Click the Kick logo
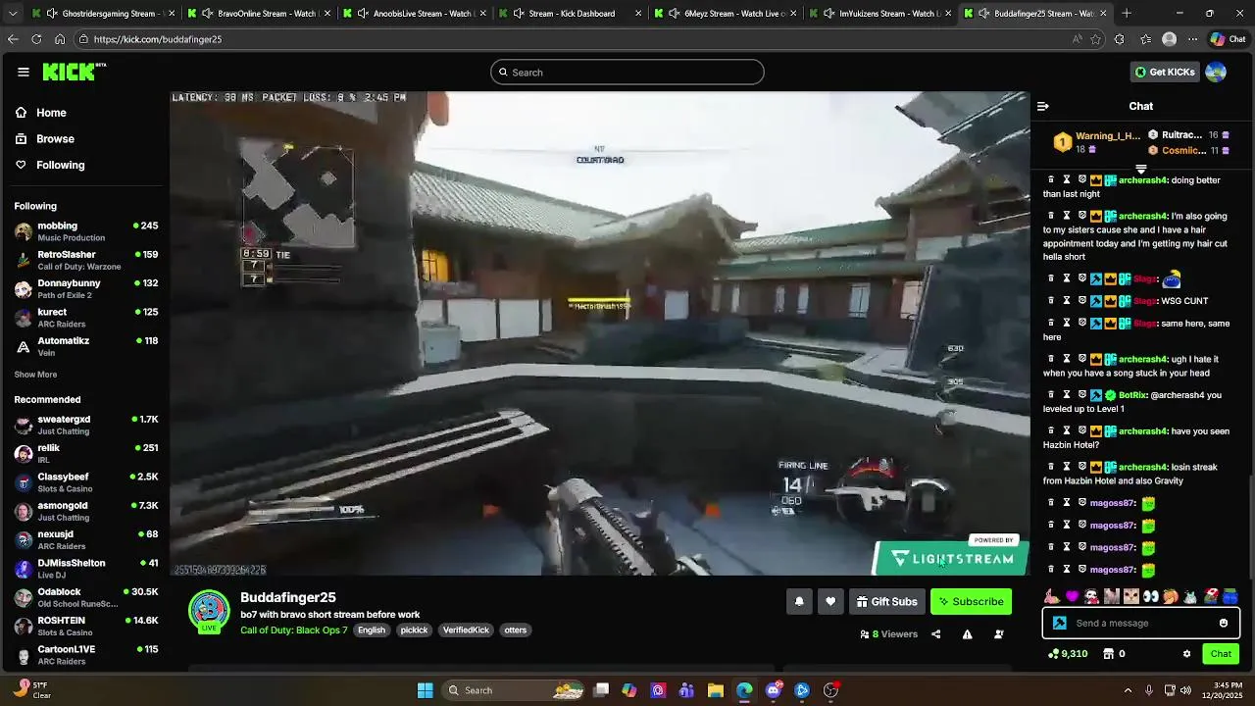 coord(75,72)
